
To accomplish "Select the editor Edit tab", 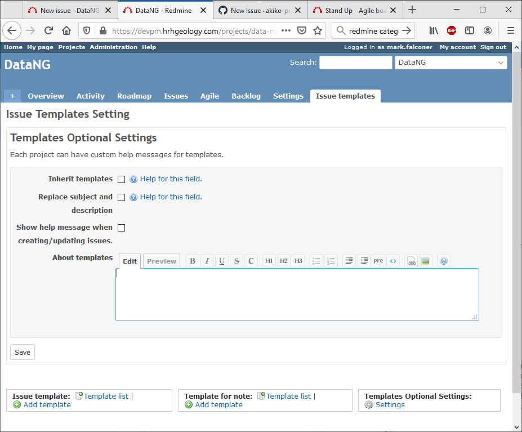I will pos(130,261).
